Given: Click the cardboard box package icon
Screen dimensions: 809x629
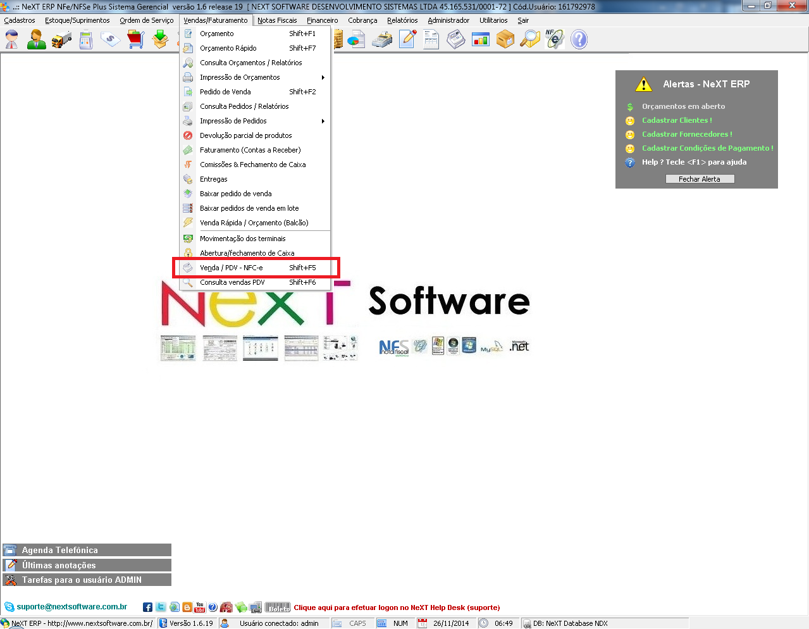Looking at the screenshot, I should tap(505, 40).
